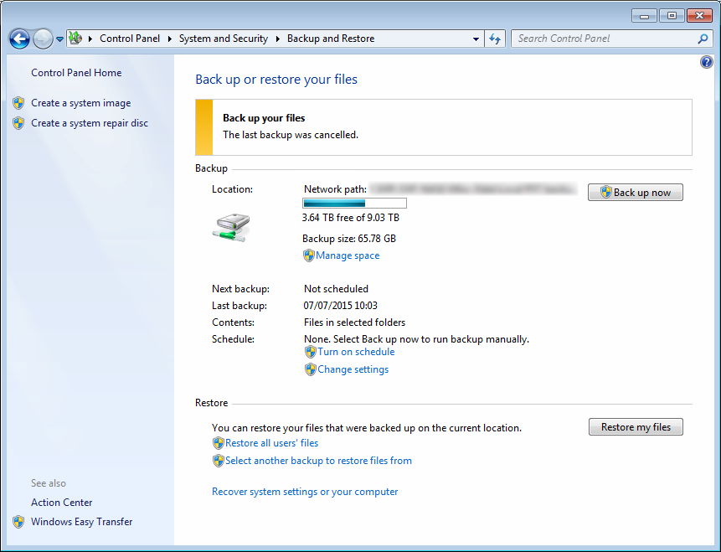721x552 pixels.
Task: Enable backups with Turn on schedule
Action: [x=356, y=352]
